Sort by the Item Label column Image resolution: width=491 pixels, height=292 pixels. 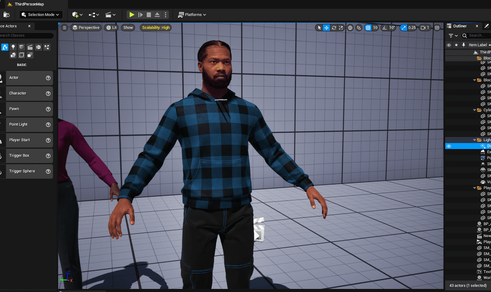[x=479, y=45]
